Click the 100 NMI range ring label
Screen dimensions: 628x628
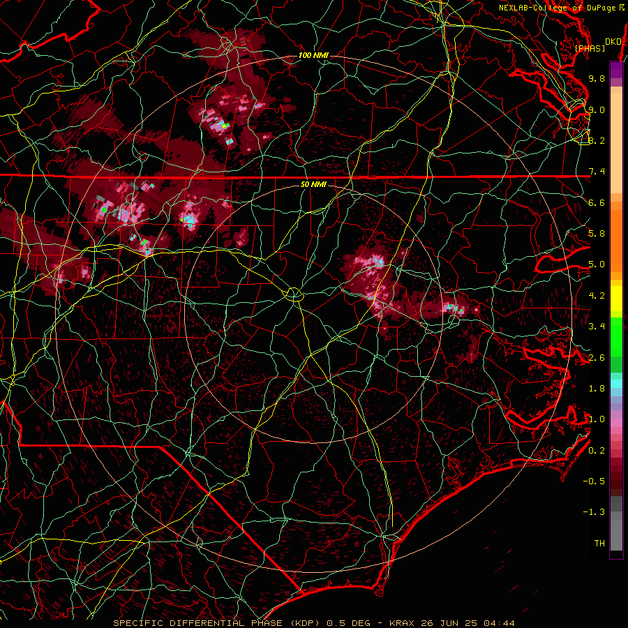point(313,55)
